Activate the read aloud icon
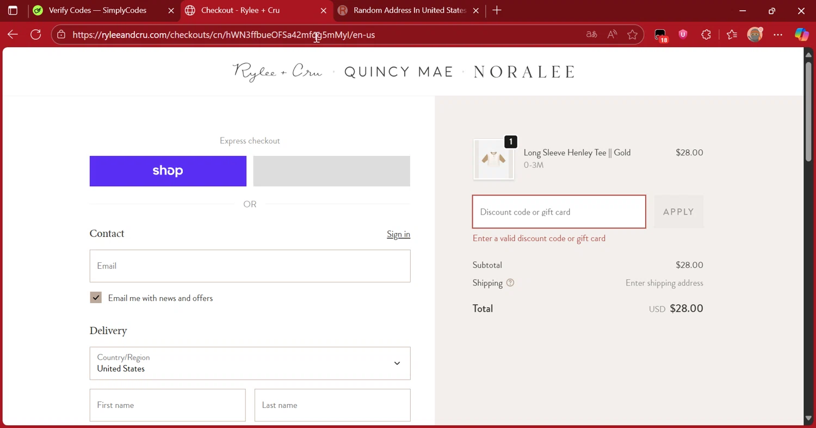This screenshot has height=428, width=816. click(x=612, y=35)
